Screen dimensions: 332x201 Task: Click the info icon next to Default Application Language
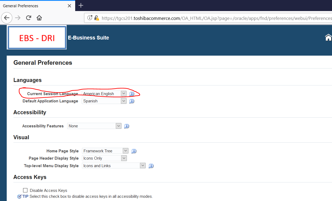tap(132, 101)
